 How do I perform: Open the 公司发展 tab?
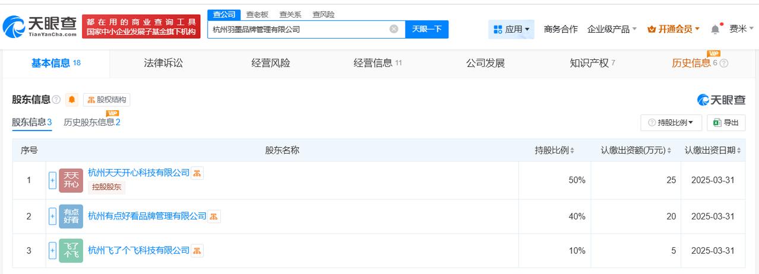click(485, 63)
